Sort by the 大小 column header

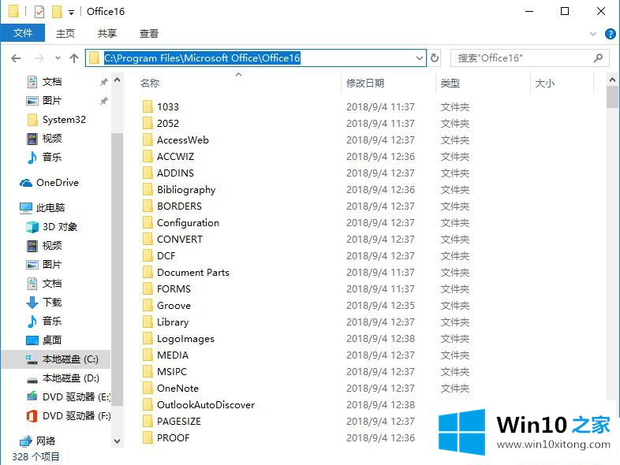pos(544,84)
